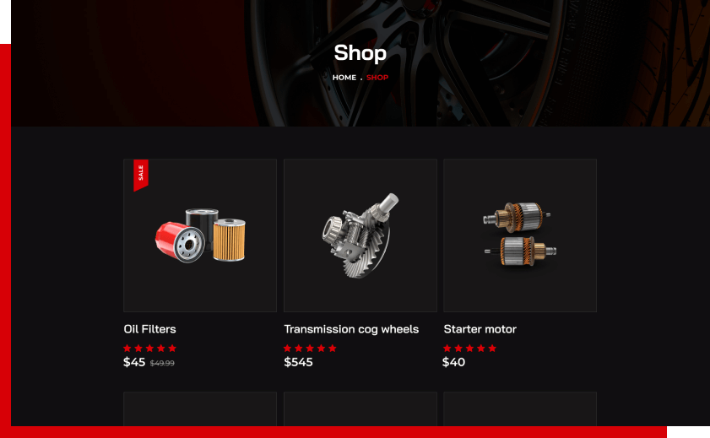Open the second-row product card under Oil Filters

200,409
